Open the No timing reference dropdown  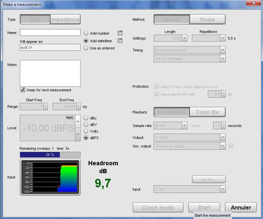[189, 50]
